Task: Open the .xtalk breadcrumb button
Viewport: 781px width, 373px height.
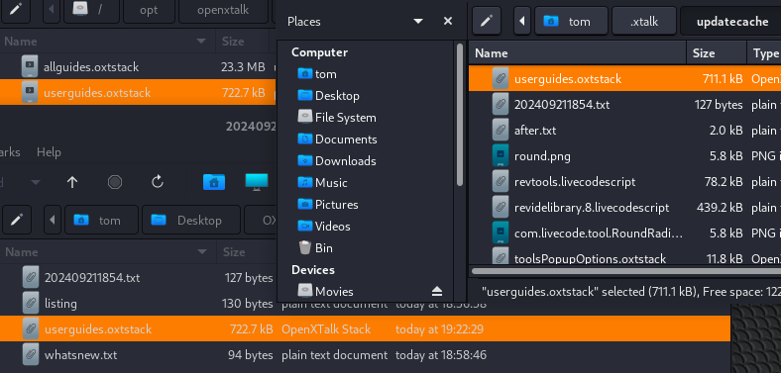Action: (x=644, y=22)
